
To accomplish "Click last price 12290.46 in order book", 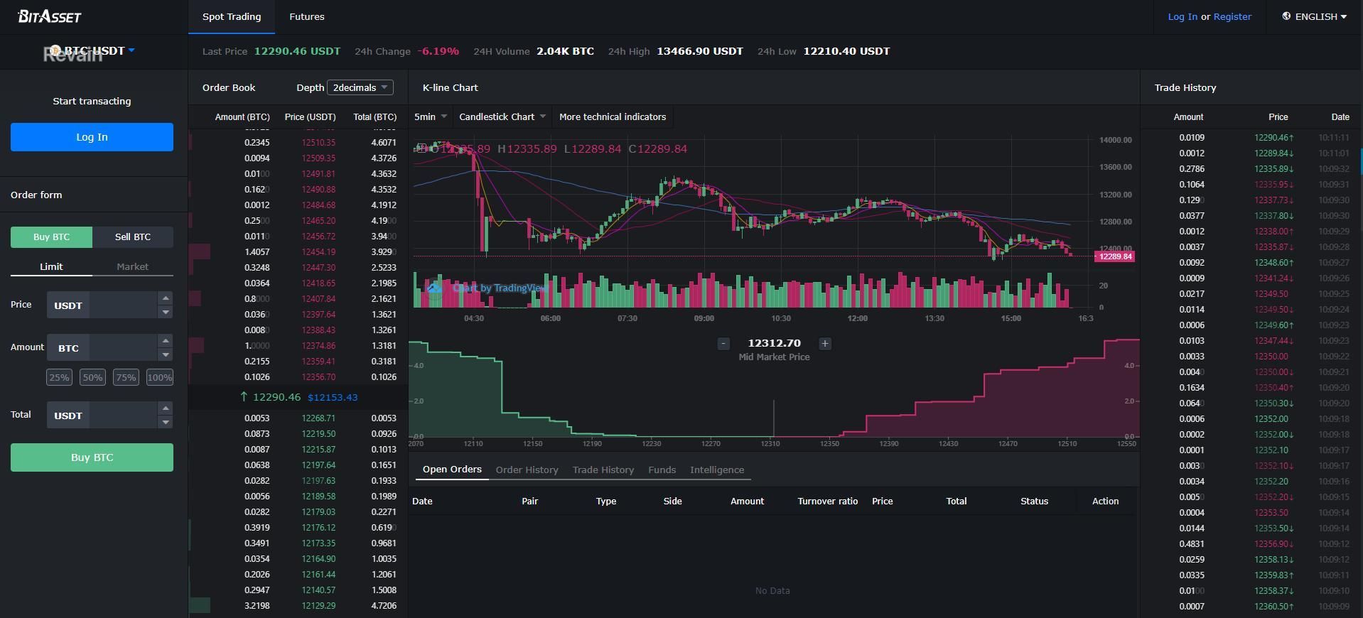I will pos(276,397).
